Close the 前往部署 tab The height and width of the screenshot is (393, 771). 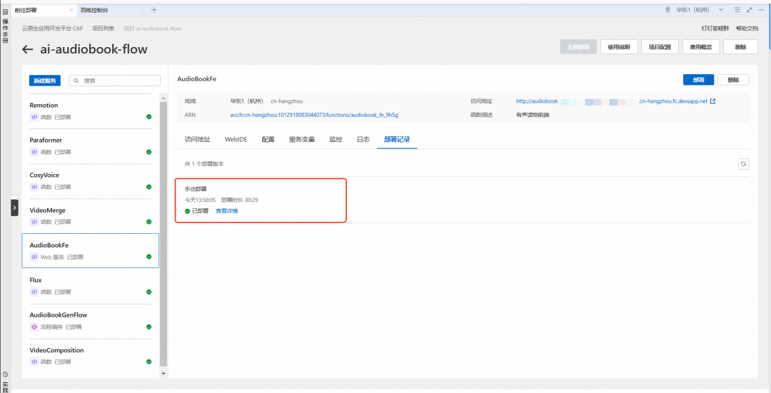pos(71,9)
